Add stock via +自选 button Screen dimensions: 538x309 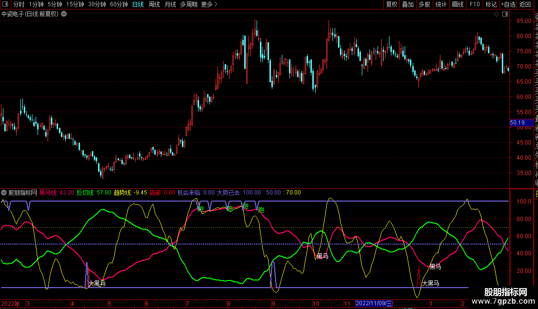click(x=508, y=5)
